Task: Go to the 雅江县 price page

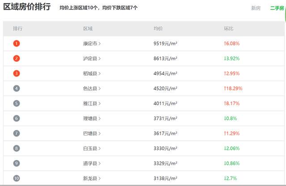Action: coord(92,103)
